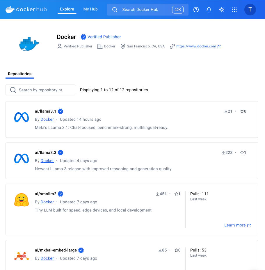Click the Verified Publisher badge beside Docker
The width and height of the screenshot is (265, 270).
[x=83, y=37]
